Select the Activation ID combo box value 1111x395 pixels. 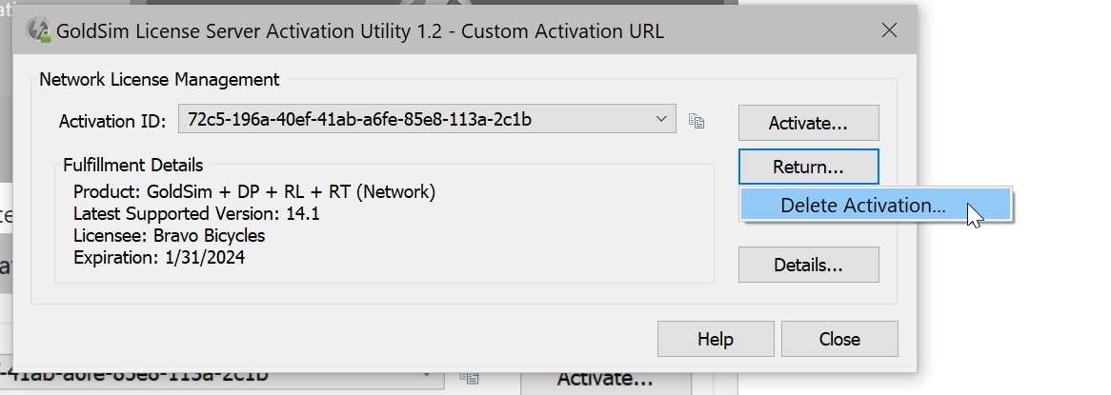pos(427,119)
